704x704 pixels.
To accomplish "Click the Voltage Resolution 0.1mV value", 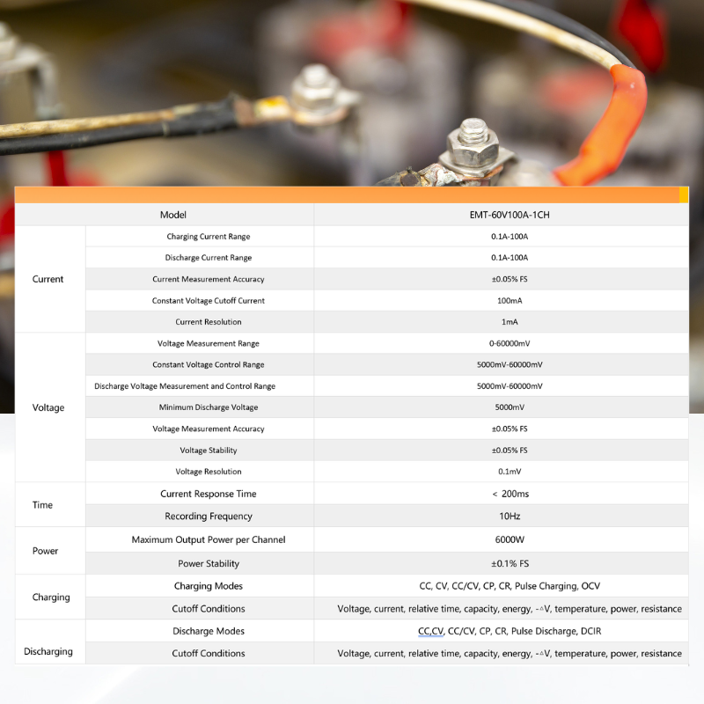I will point(510,472).
